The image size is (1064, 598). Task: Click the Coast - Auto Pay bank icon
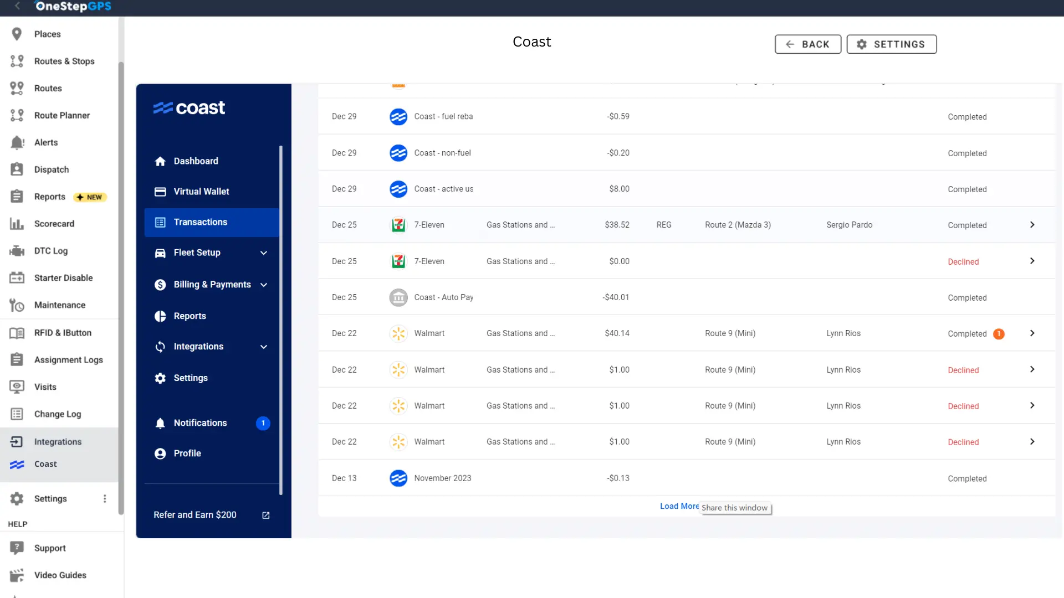398,298
